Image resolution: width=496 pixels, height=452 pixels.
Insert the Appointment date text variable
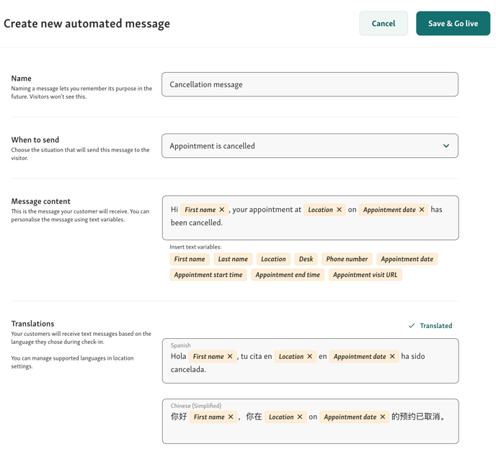coord(407,259)
